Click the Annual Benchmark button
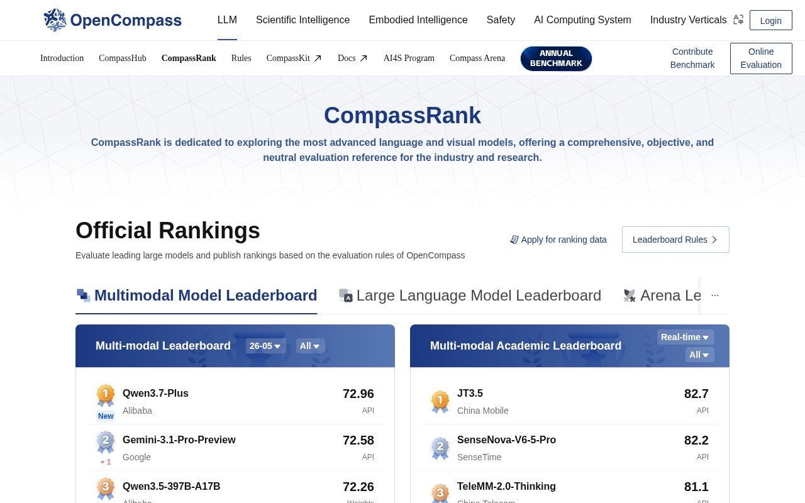Screen dimensions: 805x503 pyautogui.click(x=556, y=58)
